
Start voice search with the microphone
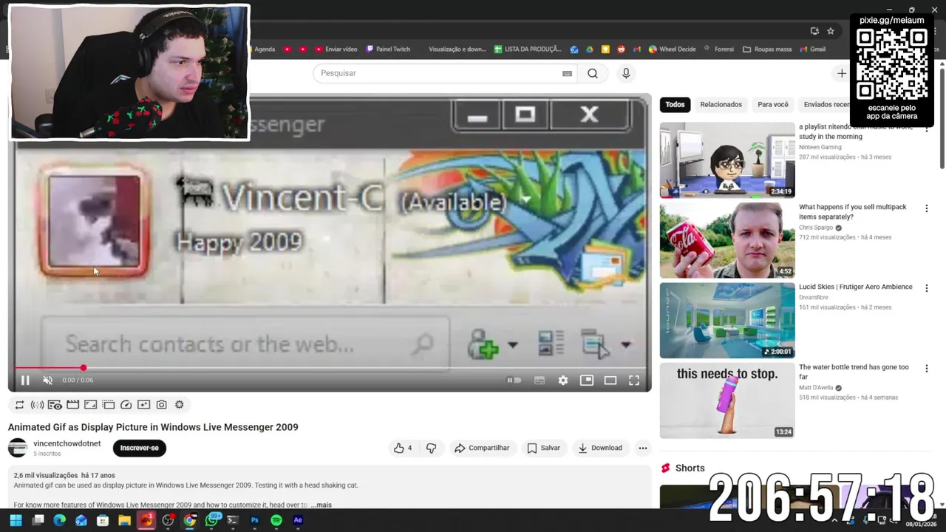point(626,73)
